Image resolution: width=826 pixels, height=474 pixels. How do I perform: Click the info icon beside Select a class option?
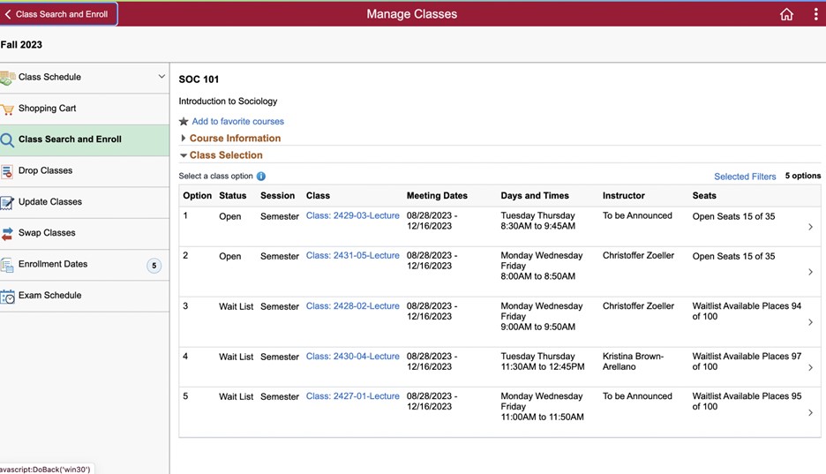(261, 177)
